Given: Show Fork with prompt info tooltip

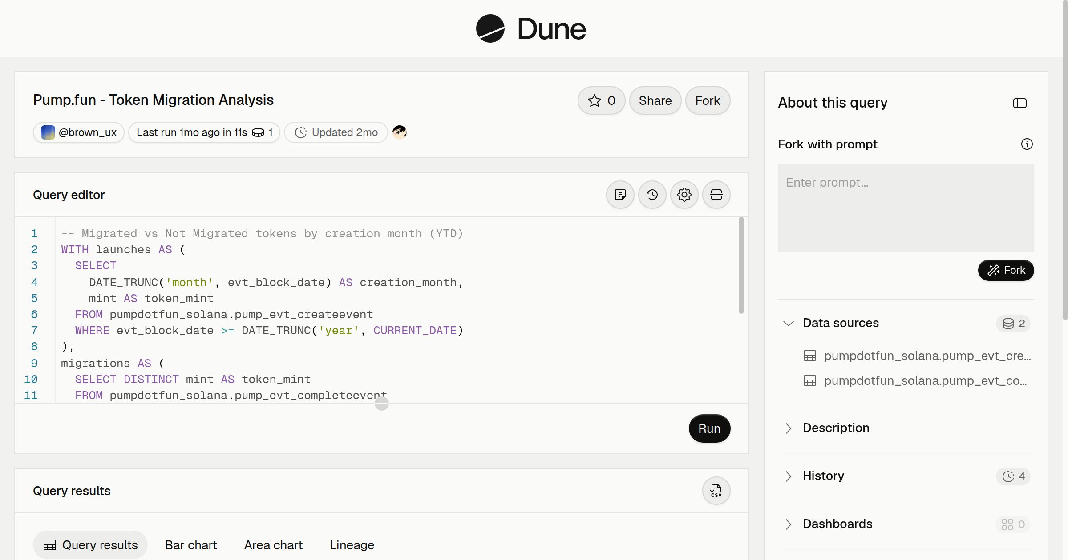Looking at the screenshot, I should pyautogui.click(x=1027, y=144).
